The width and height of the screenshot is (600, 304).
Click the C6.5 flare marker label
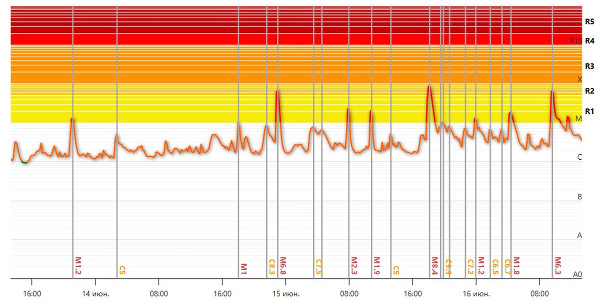pyautogui.click(x=495, y=267)
